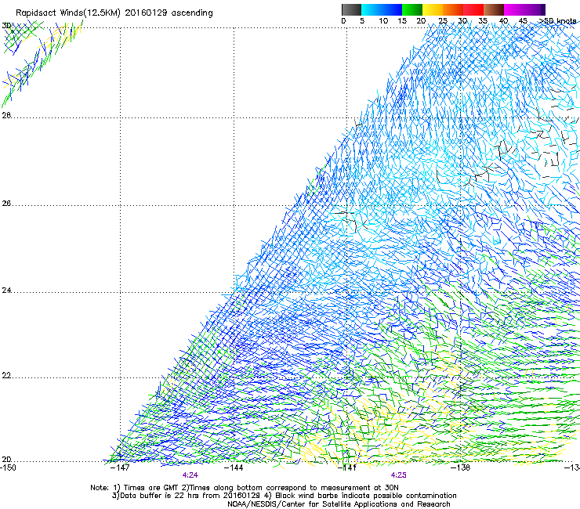The width and height of the screenshot is (580, 509).
Task: Click the latitude label '22' on left axis
Action: (6, 376)
